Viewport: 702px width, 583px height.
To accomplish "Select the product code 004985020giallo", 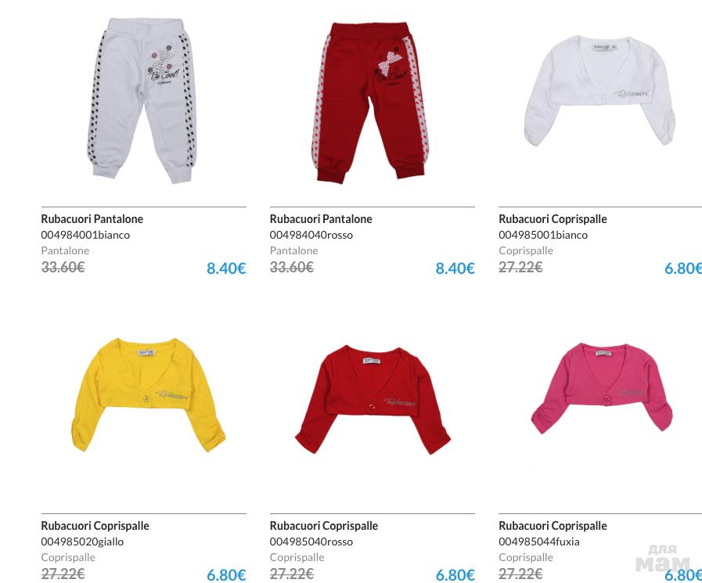I will 82,542.
